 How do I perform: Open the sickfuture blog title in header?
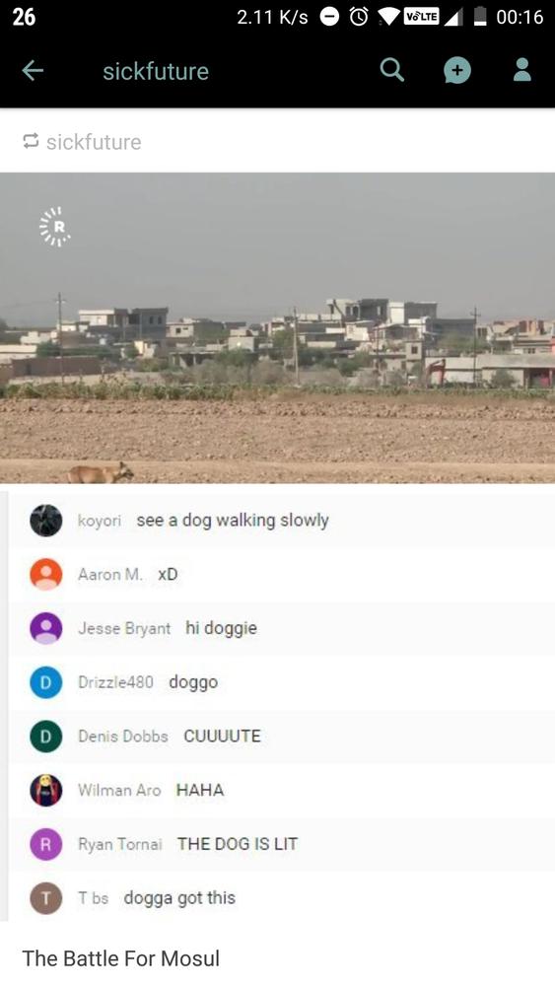156,71
